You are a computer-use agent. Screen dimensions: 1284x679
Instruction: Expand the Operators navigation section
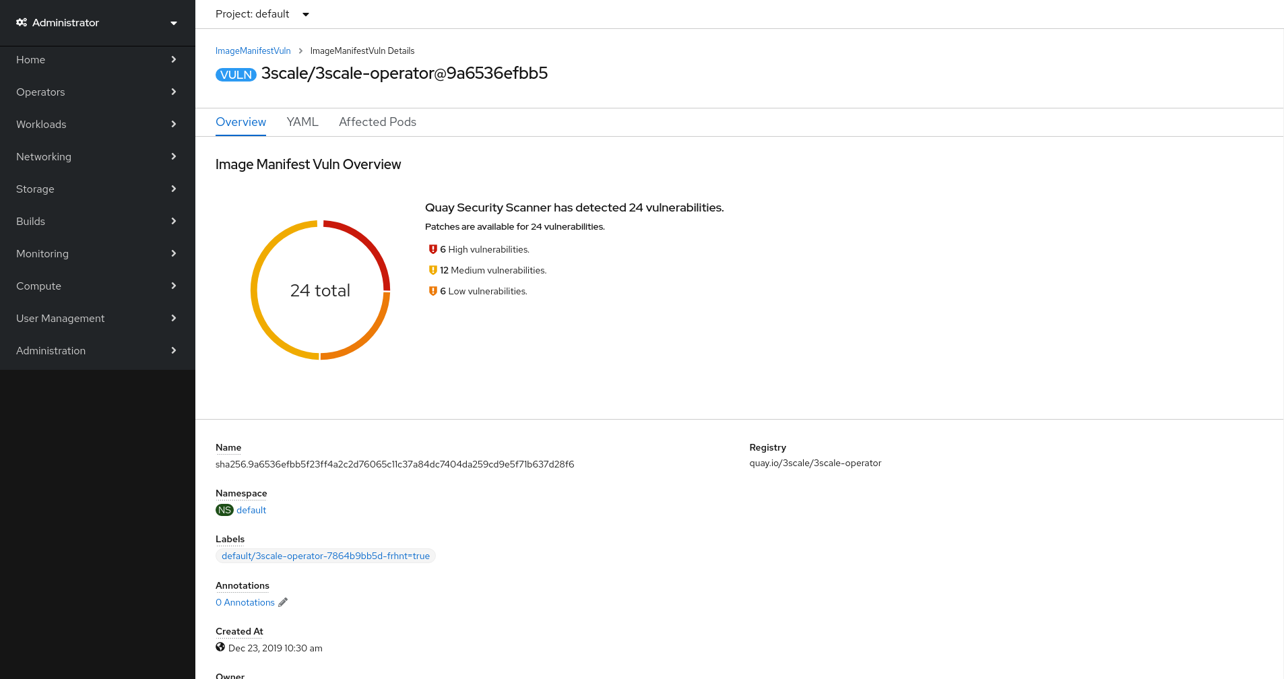(98, 92)
